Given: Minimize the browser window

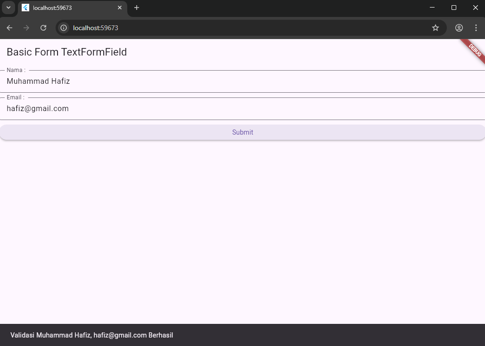Looking at the screenshot, I should [x=432, y=8].
